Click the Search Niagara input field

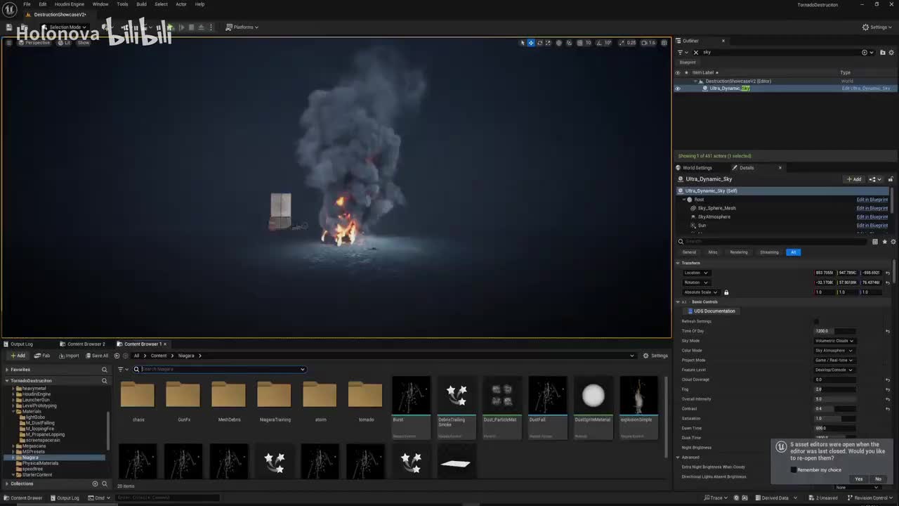(x=219, y=369)
